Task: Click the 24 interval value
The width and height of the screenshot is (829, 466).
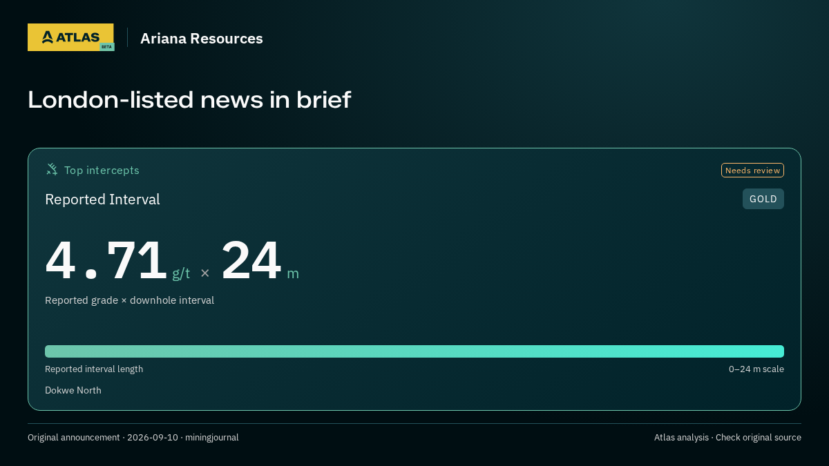Action: 251,260
